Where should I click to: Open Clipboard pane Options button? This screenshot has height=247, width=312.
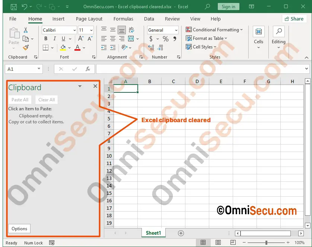tap(19, 228)
